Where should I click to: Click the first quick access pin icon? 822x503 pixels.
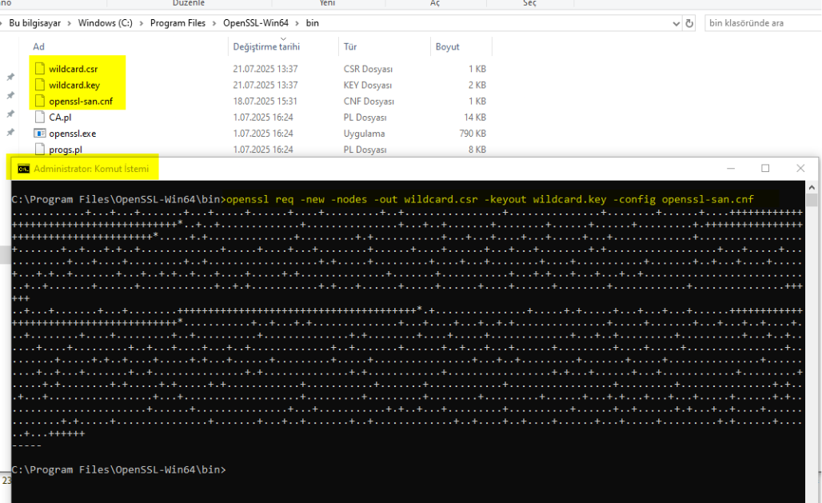(x=10, y=77)
